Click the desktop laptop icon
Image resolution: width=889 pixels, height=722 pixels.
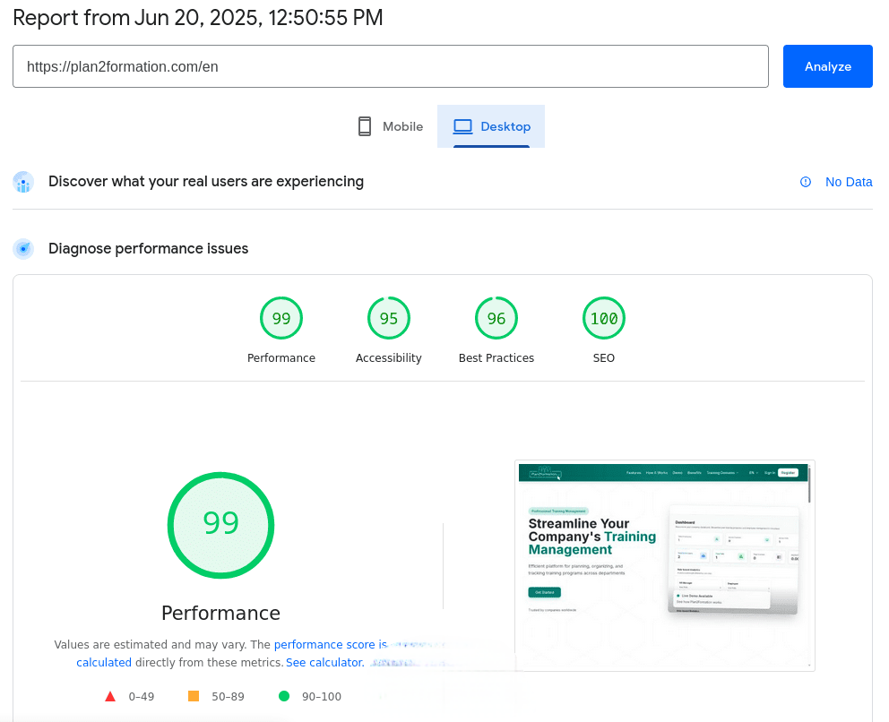click(x=462, y=126)
